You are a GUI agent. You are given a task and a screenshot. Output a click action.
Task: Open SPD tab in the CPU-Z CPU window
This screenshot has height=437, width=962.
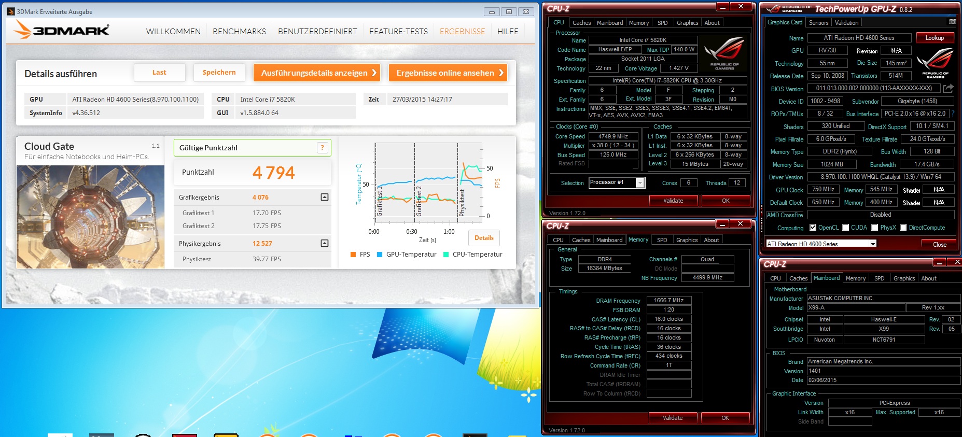(662, 23)
